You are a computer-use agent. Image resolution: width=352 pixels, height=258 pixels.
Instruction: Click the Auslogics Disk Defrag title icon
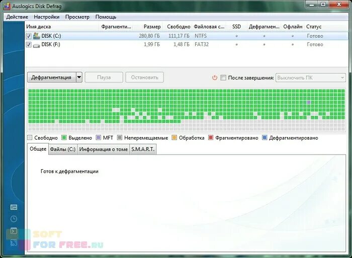pyautogui.click(x=7, y=6)
